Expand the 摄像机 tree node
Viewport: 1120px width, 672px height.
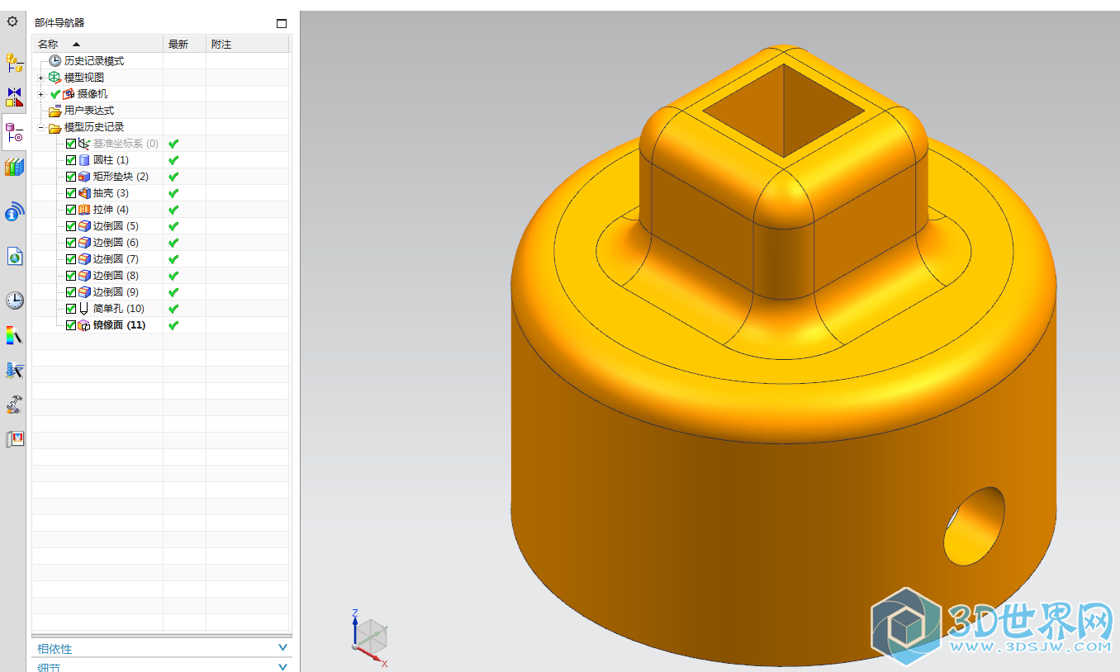[x=40, y=94]
